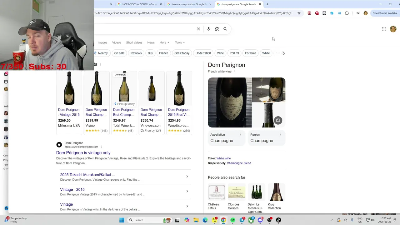Expand the More search menu
The width and height of the screenshot is (400, 225).
[164, 42]
